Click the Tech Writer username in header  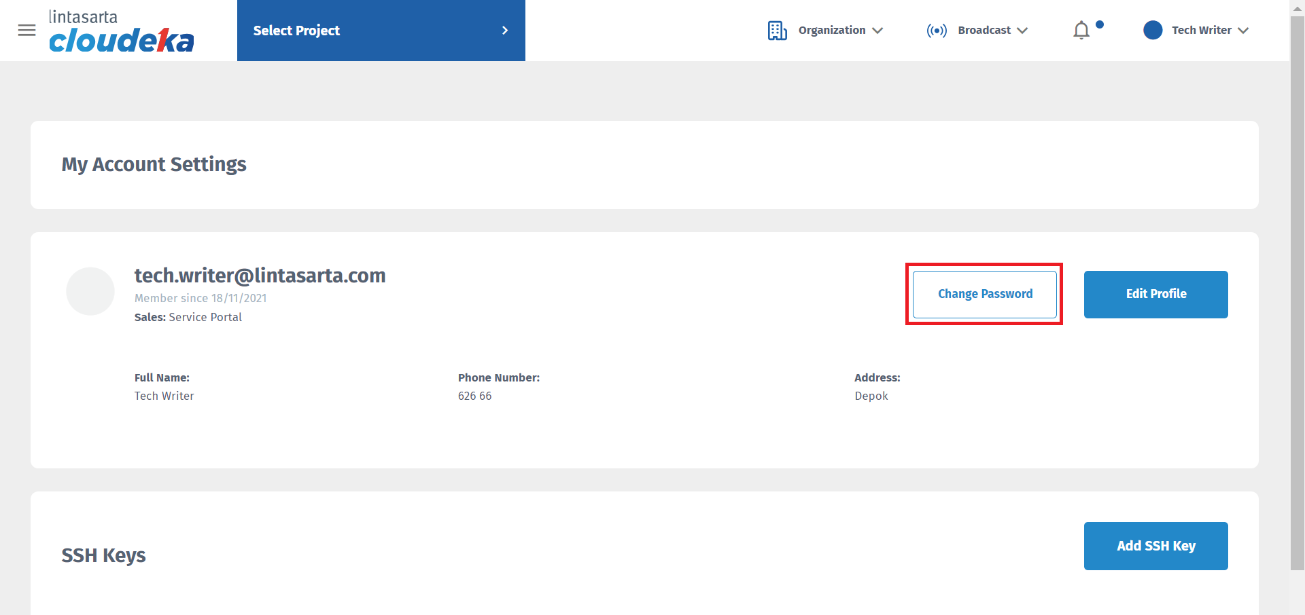tap(1201, 31)
